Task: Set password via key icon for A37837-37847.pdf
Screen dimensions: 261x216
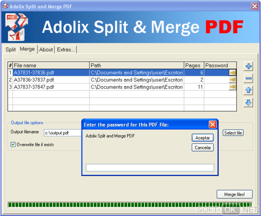Action: point(233,87)
